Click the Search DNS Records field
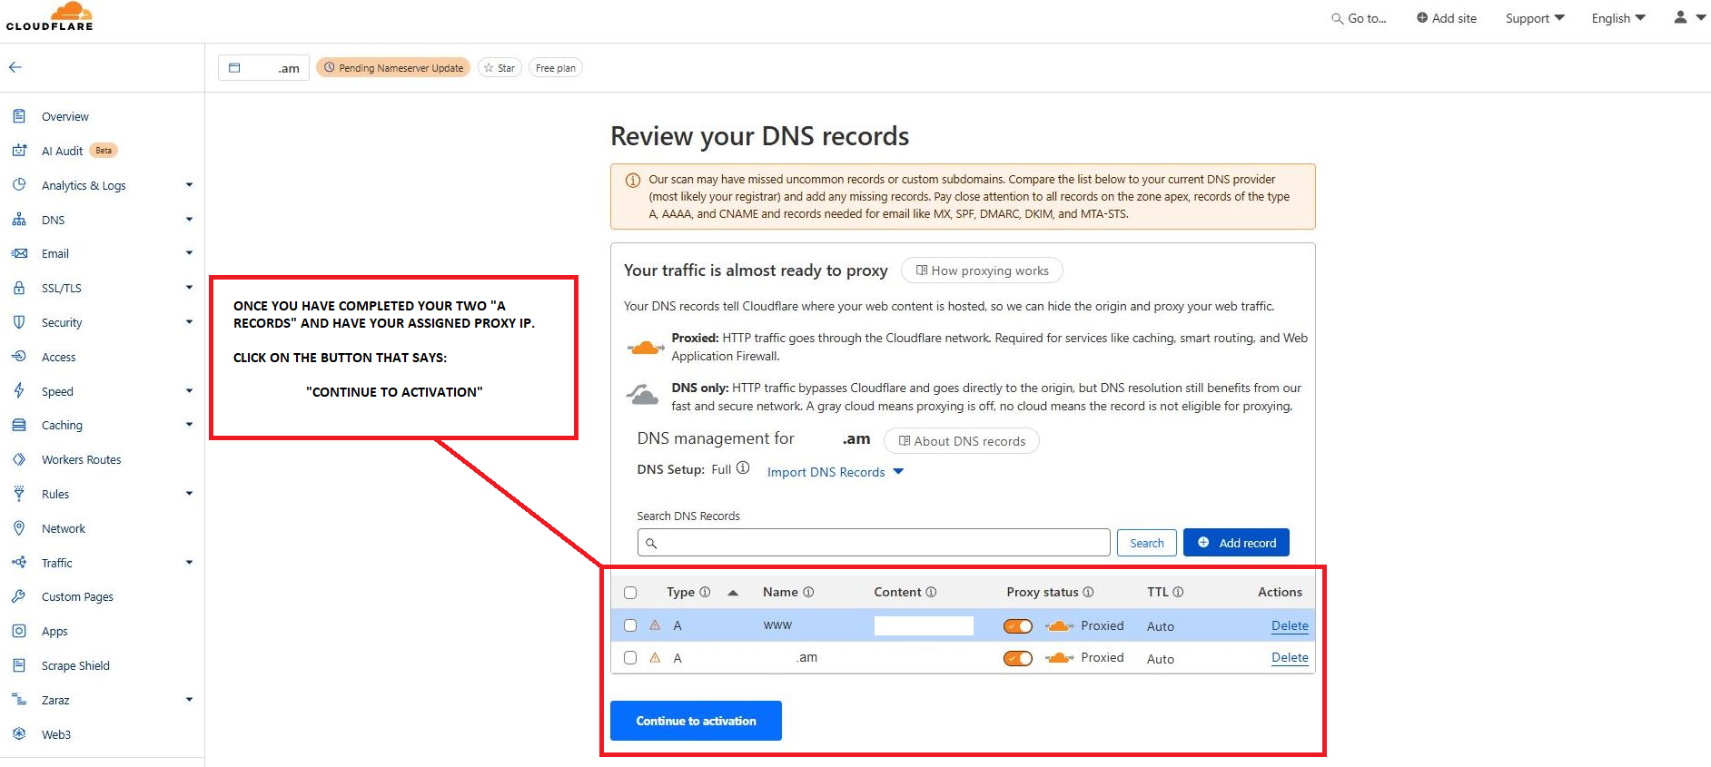The image size is (1711, 767). point(874,543)
